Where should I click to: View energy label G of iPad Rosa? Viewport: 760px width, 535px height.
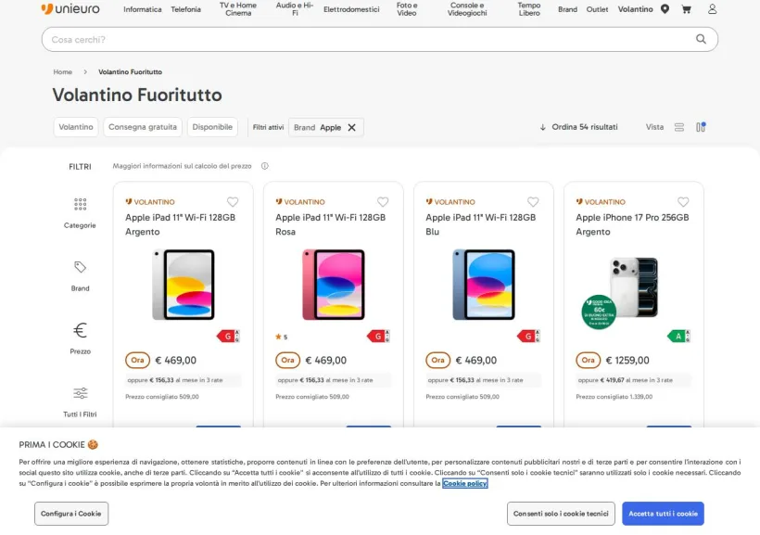pos(378,336)
